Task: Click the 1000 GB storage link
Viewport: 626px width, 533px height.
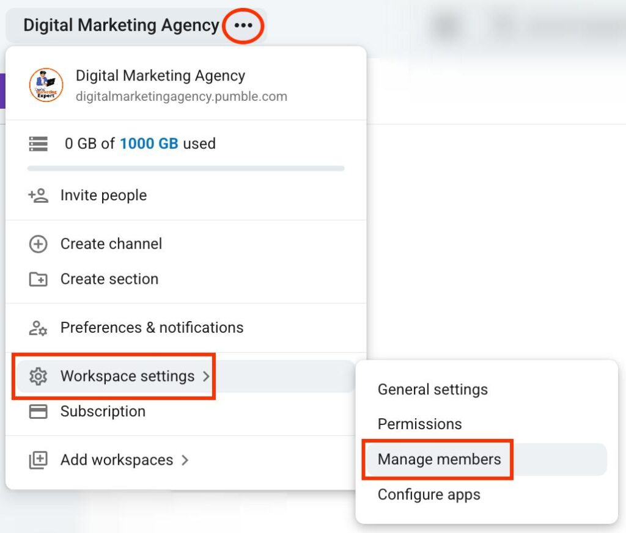Action: tap(149, 143)
